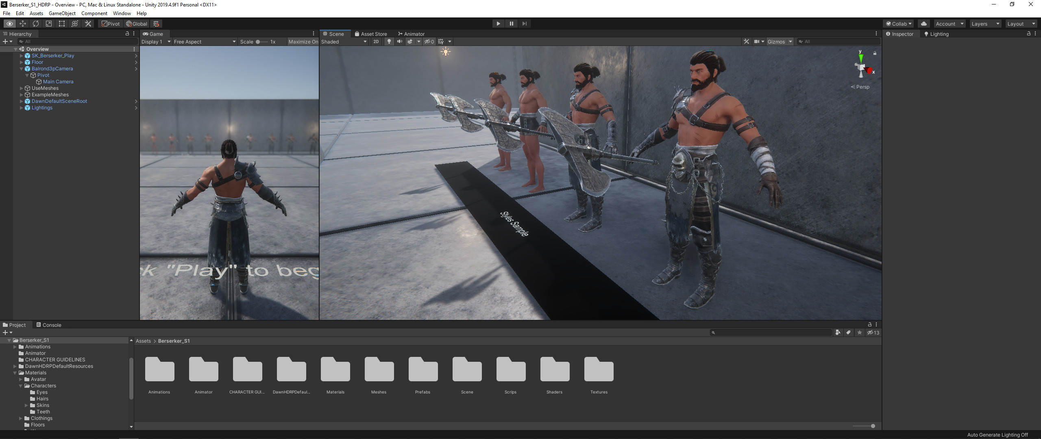Screen dimensions: 1041x439
Task: Search assets by label icon
Action: pyautogui.click(x=849, y=333)
